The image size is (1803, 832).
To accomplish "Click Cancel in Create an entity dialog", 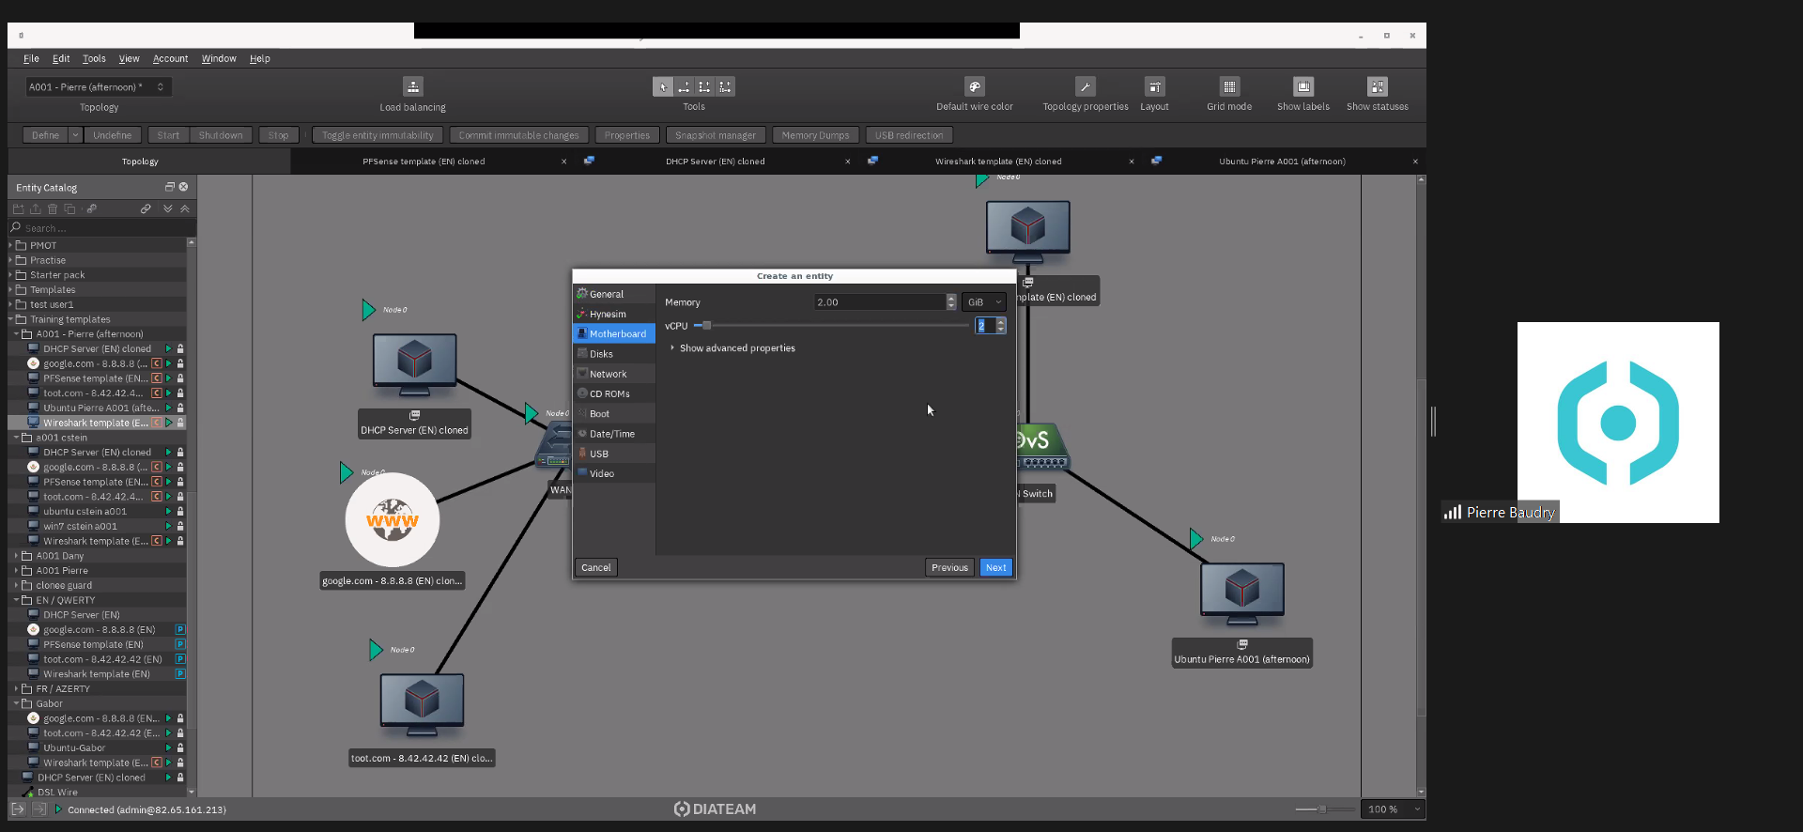I will (595, 567).
